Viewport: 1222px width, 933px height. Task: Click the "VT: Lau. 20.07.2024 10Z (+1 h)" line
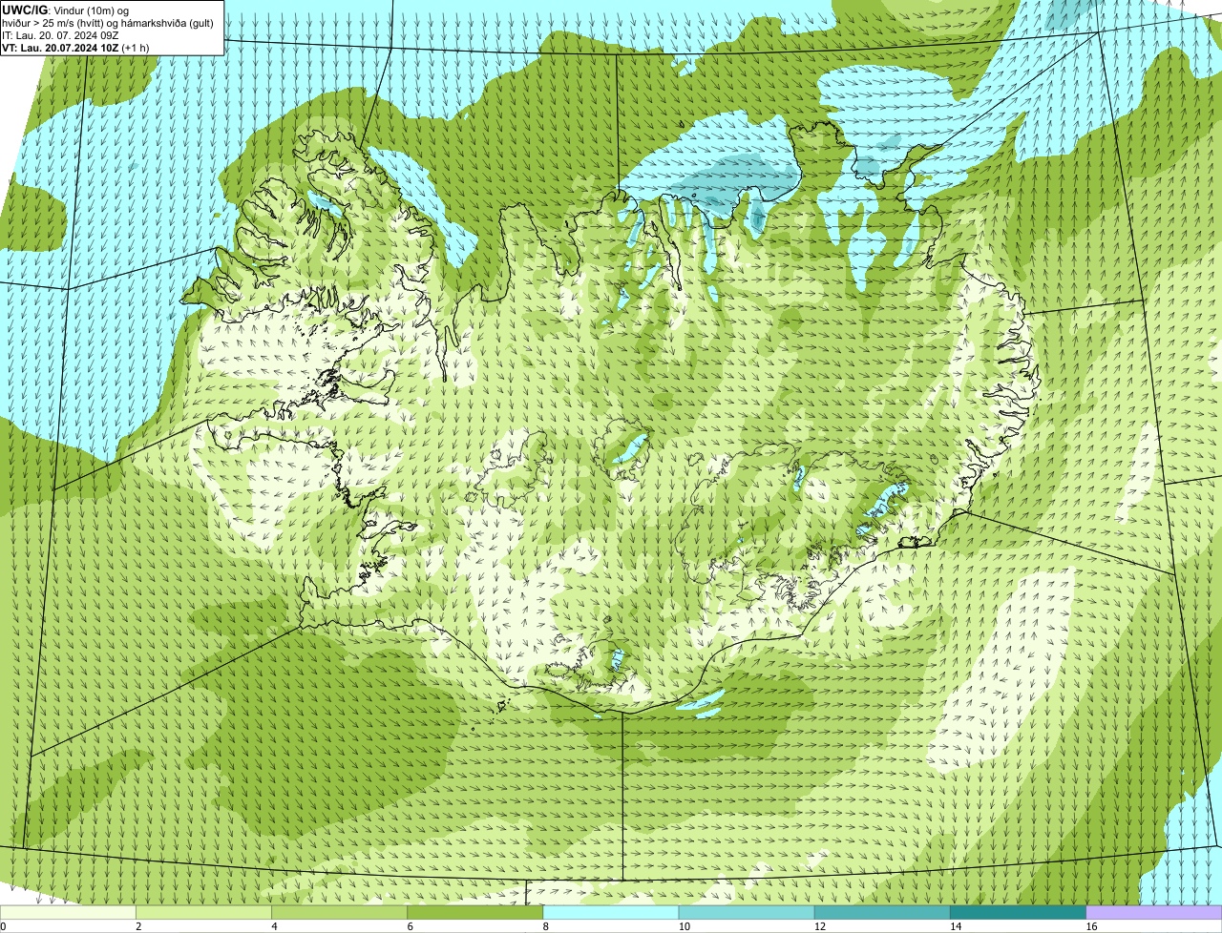pyautogui.click(x=75, y=48)
